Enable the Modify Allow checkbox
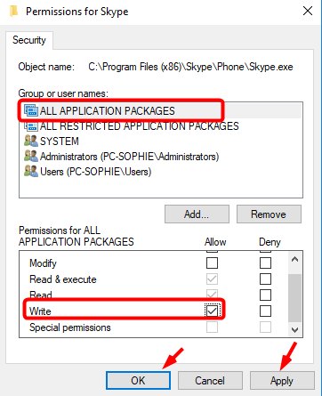The height and width of the screenshot is (396, 322). (212, 263)
